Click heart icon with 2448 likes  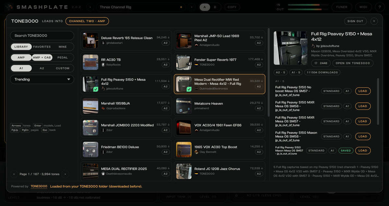tap(316, 63)
